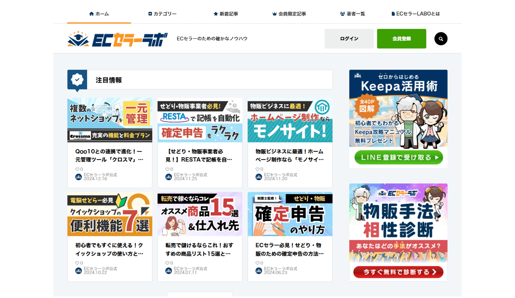This screenshot has width=515, height=298.
Task: Toggle like on 転売 おすすめ商品 article
Action: (167, 263)
